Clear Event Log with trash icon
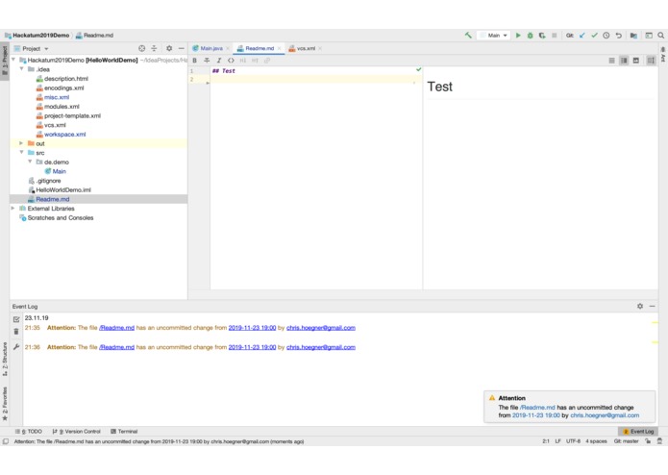Image resolution: width=668 pixels, height=475 pixels. pos(16,332)
